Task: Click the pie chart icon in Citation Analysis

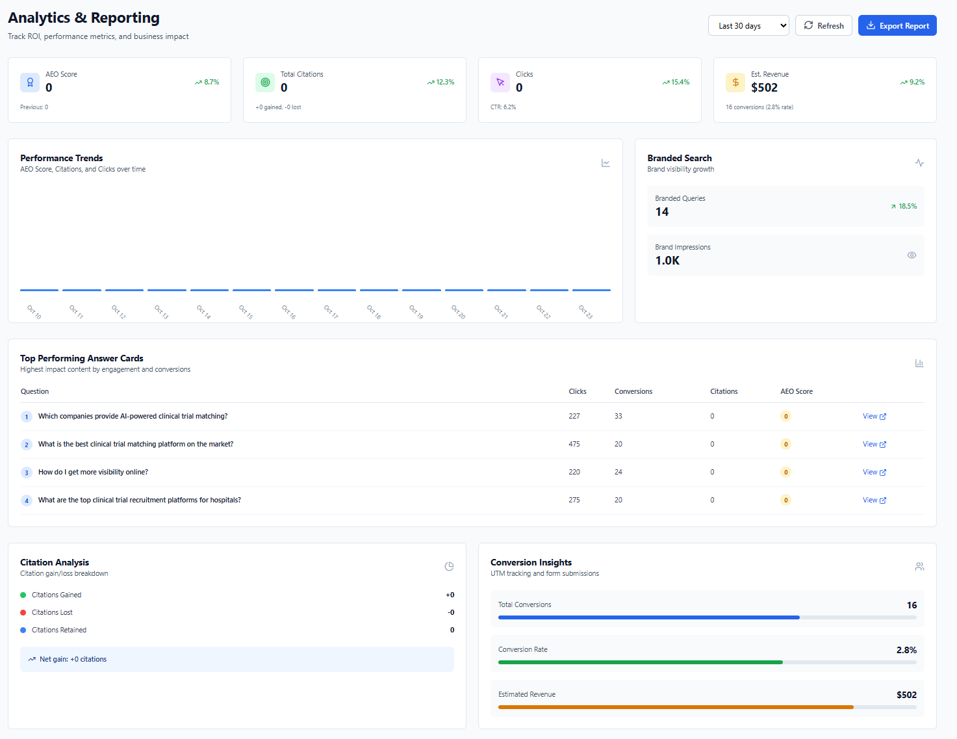Action: [449, 566]
